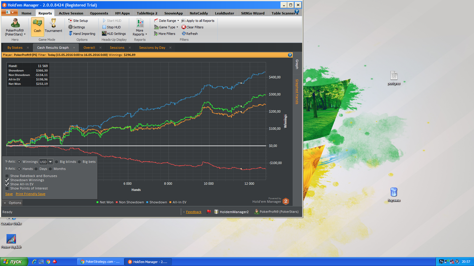Viewport: 474px width, 266px height.
Task: Open the Graphed Hands side tab
Action: coord(297,92)
